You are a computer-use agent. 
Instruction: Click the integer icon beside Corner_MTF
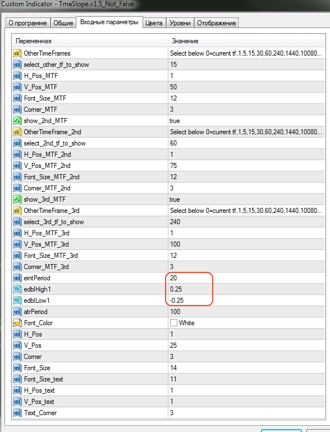[17, 110]
